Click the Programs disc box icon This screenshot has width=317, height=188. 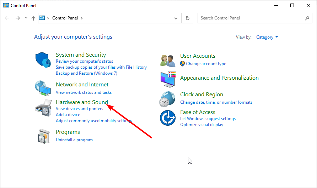pyautogui.click(x=43, y=136)
